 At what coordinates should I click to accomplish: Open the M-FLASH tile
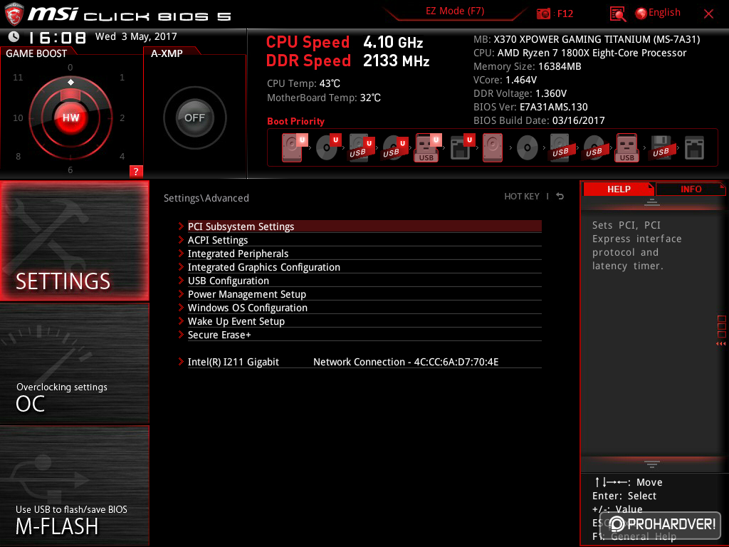click(x=74, y=486)
